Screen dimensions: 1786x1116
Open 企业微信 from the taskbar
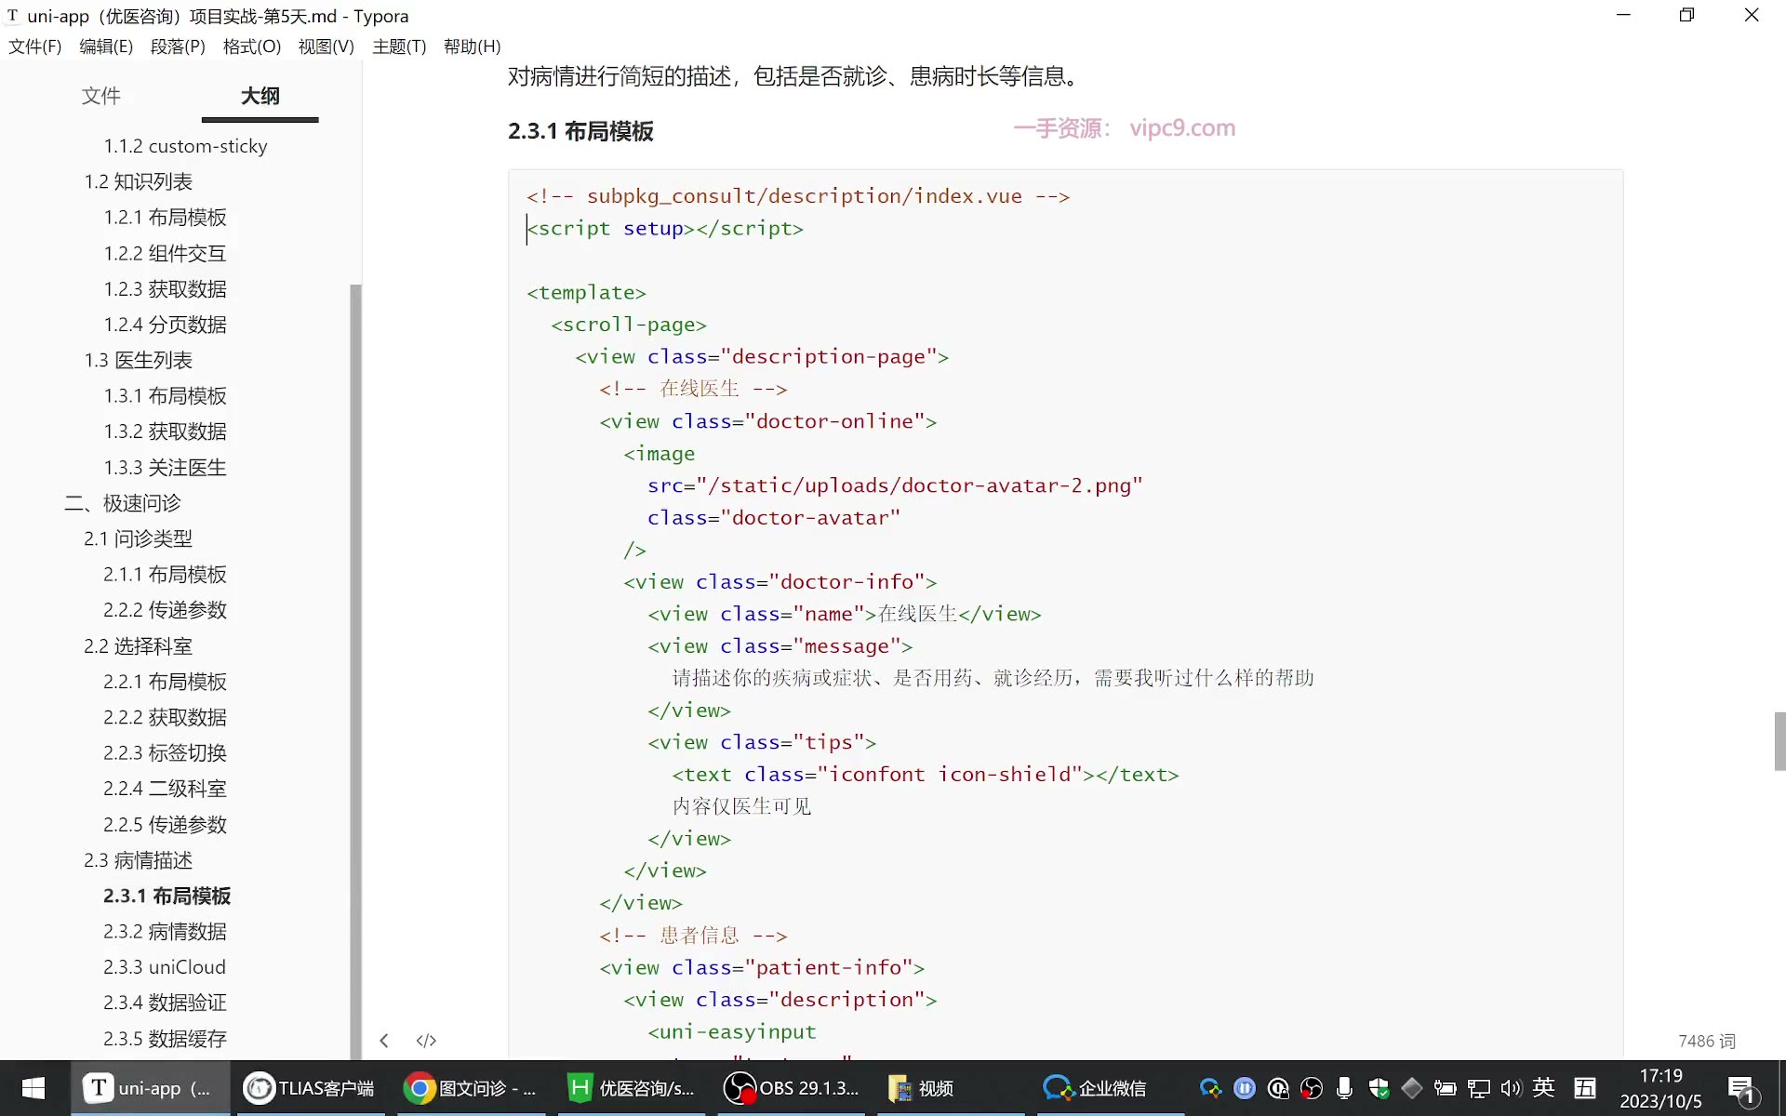point(1112,1088)
